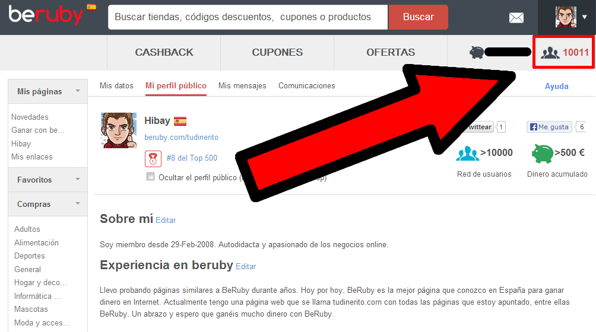Click the Hibay profile picture
Image resolution: width=596 pixels, height=332 pixels.
pos(119,130)
